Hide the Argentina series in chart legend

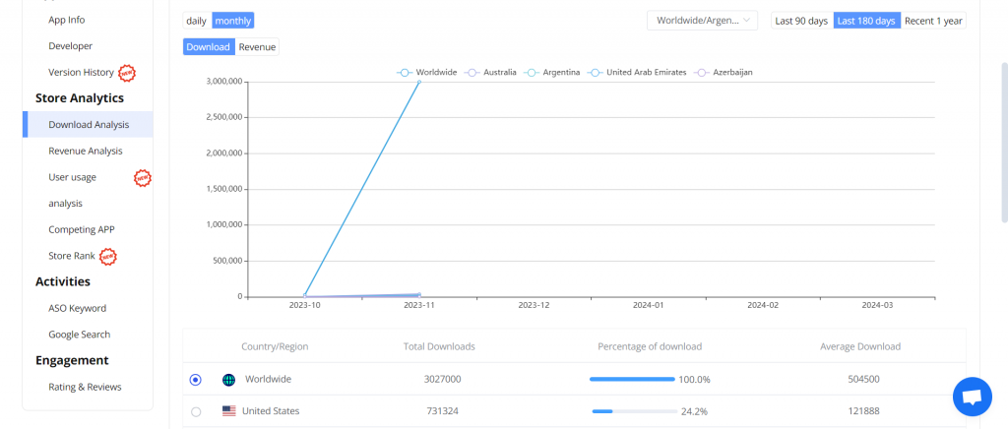tap(533, 73)
